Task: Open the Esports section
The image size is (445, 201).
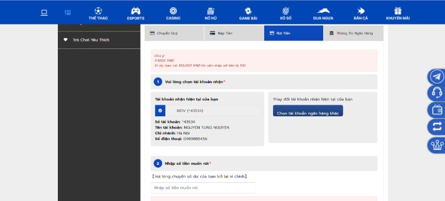Action: pyautogui.click(x=136, y=13)
